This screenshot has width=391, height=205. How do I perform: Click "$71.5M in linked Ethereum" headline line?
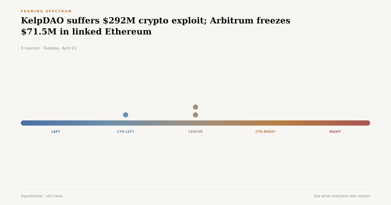click(86, 32)
